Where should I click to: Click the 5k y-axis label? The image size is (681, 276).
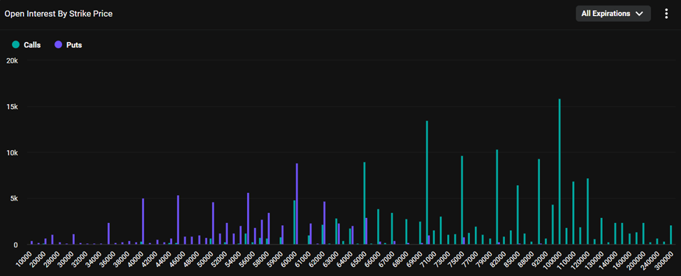point(13,198)
